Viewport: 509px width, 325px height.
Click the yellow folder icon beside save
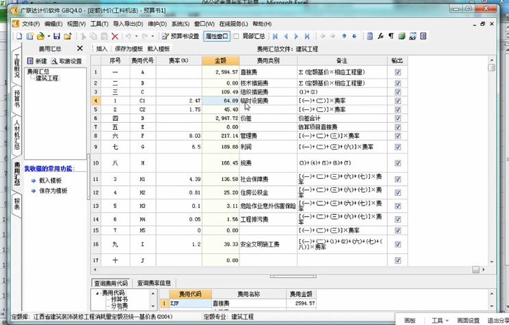(67, 36)
